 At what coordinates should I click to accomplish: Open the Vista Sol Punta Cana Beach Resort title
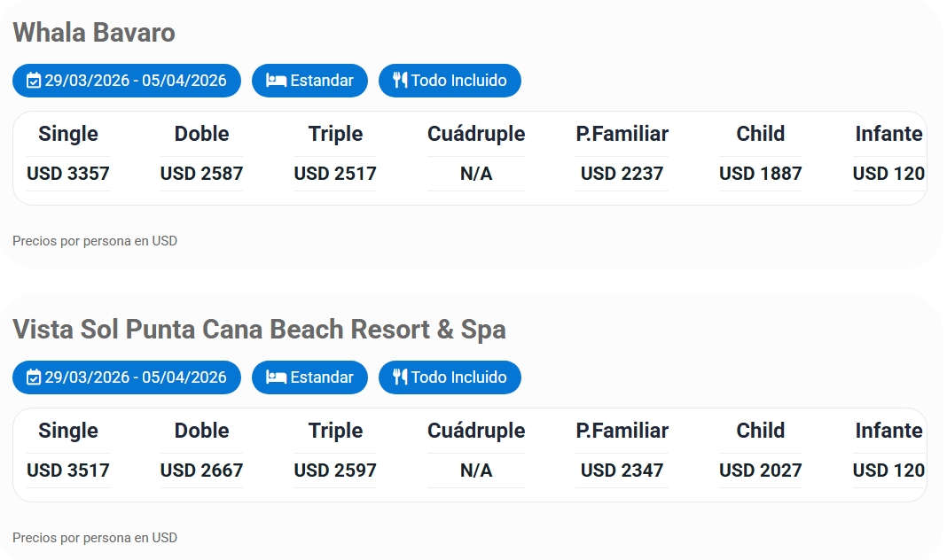coord(259,330)
